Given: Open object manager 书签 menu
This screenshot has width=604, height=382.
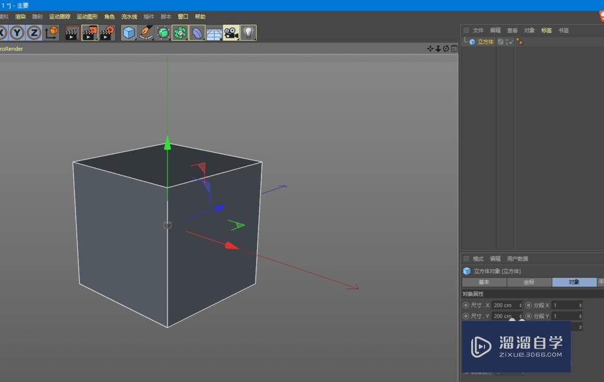Looking at the screenshot, I should point(564,30).
